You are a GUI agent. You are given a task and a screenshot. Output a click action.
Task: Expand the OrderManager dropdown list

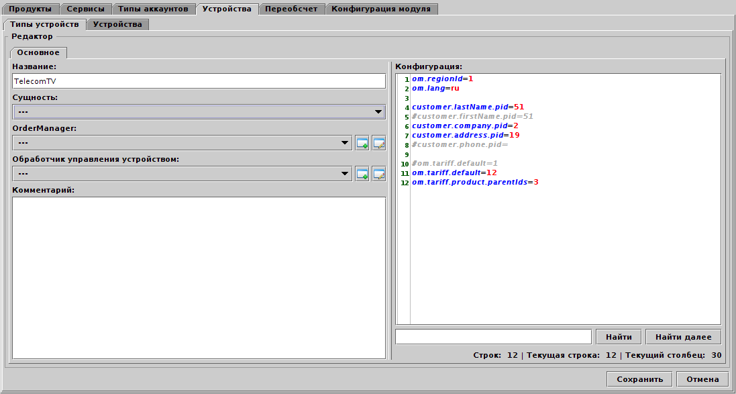click(x=344, y=142)
